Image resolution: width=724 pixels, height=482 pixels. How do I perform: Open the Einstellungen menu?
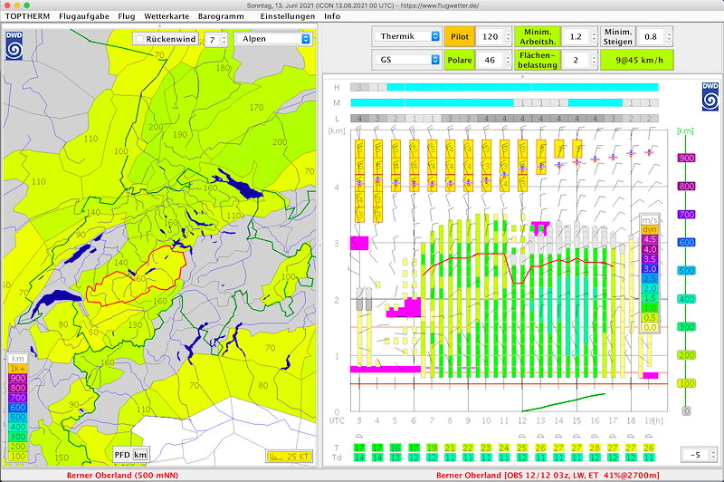click(x=288, y=16)
